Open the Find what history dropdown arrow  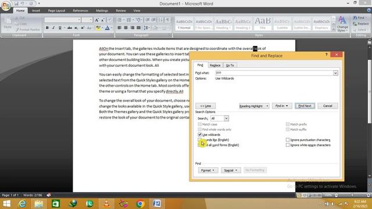(x=335, y=73)
